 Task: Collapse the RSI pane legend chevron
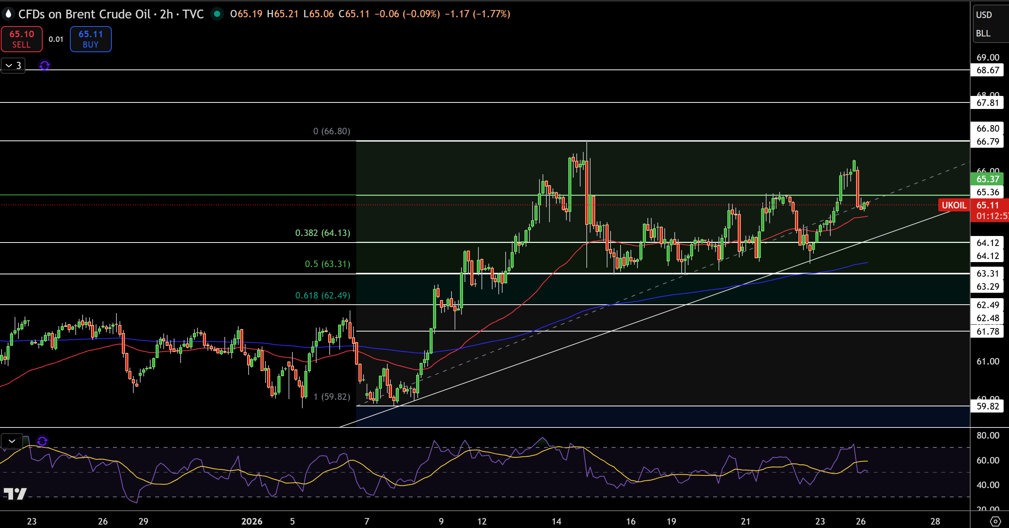click(12, 441)
